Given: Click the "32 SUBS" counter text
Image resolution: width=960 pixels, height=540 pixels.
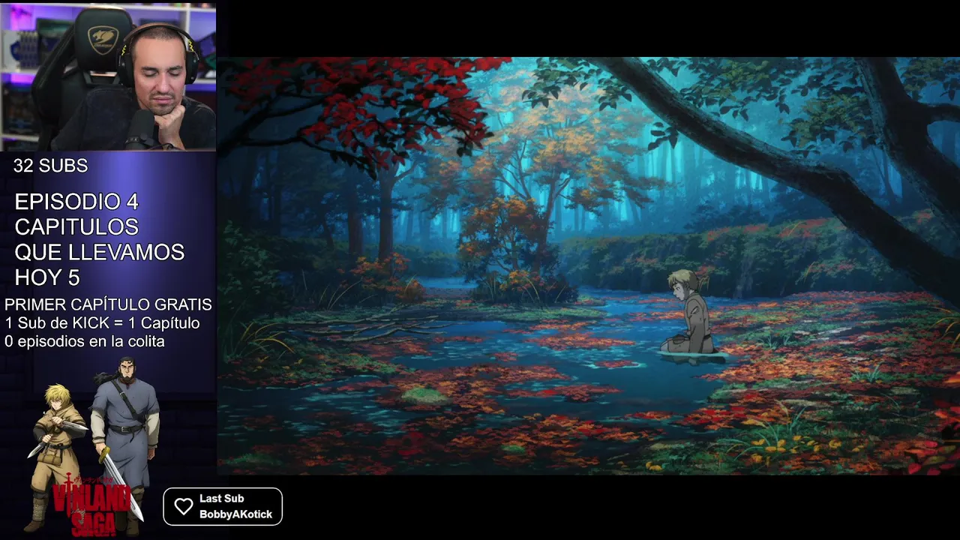Looking at the screenshot, I should pyautogui.click(x=50, y=166).
